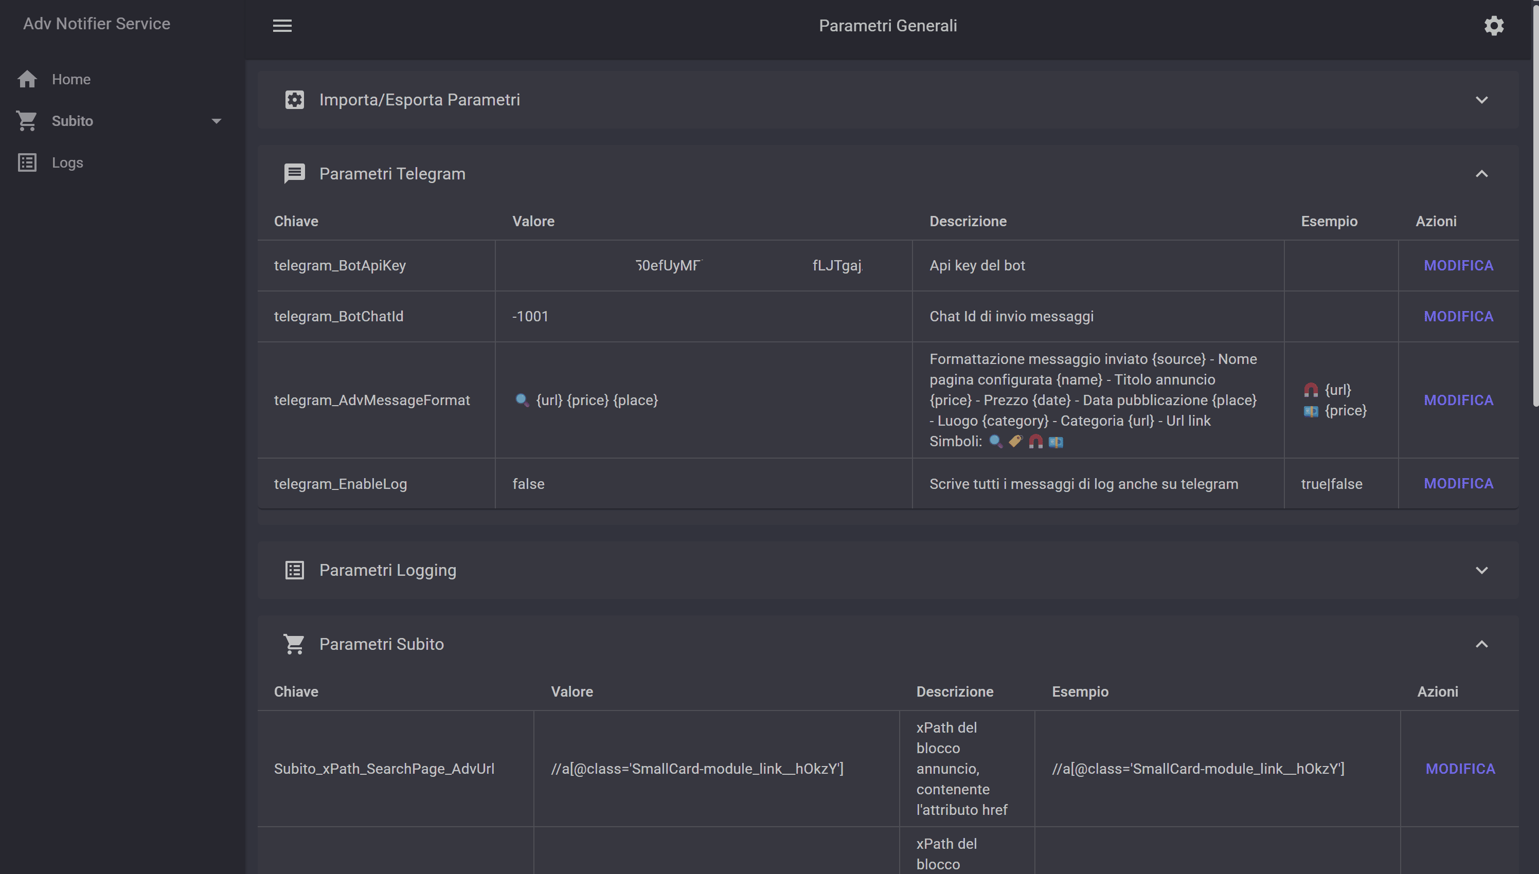
Task: Expand the Subito sidebar dropdown arrow
Action: pyautogui.click(x=216, y=121)
